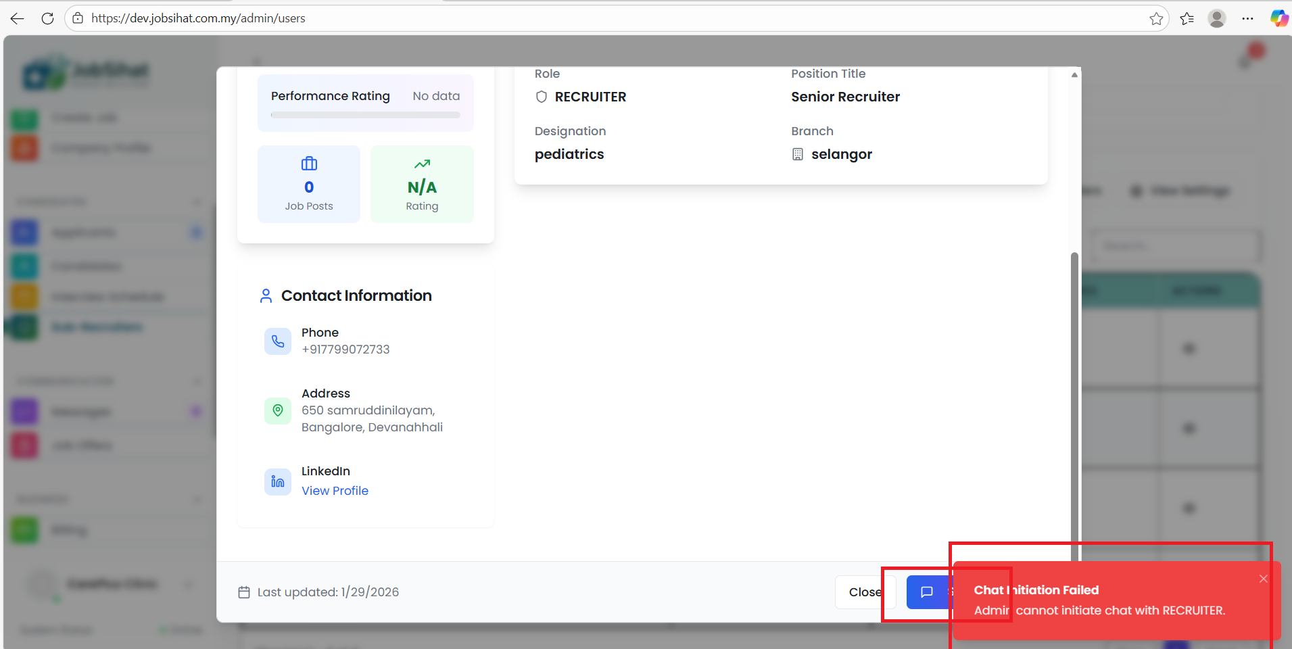Click the green address location icon

(278, 410)
